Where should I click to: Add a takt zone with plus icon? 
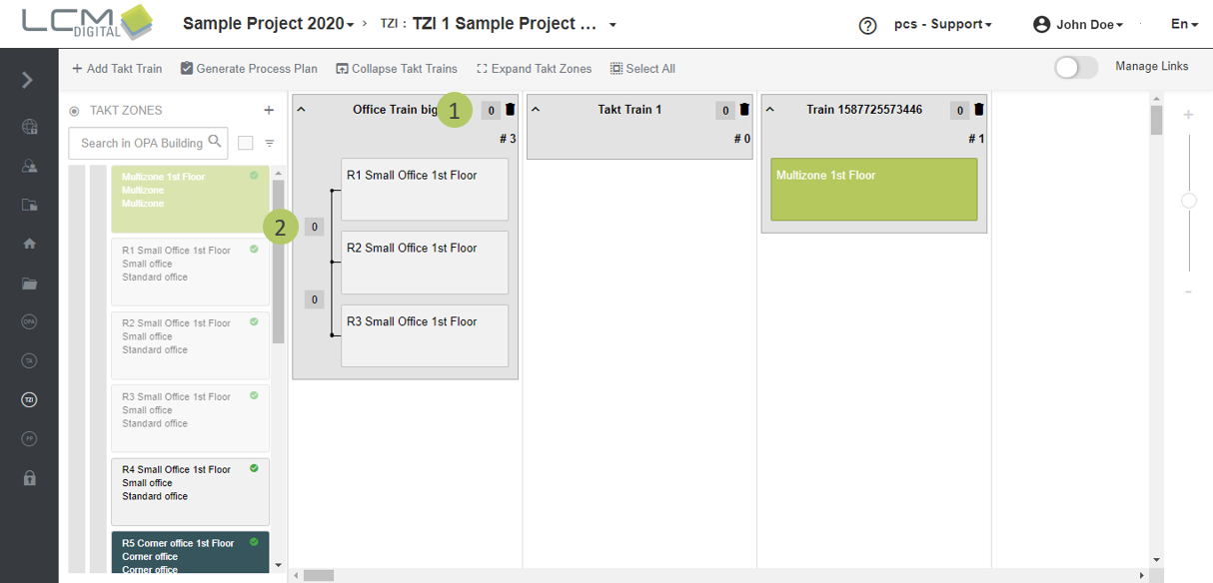pos(269,111)
